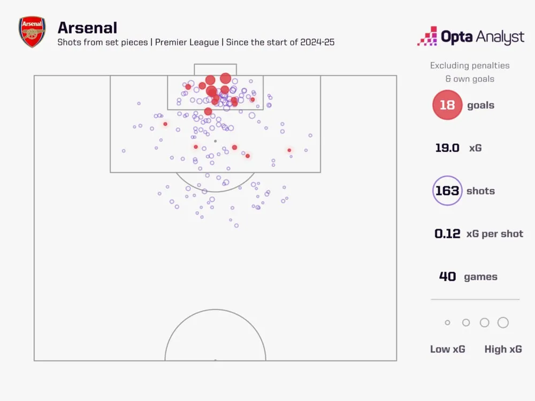Click the 'Low xG' legend label
The image size is (535, 401).
click(x=448, y=349)
